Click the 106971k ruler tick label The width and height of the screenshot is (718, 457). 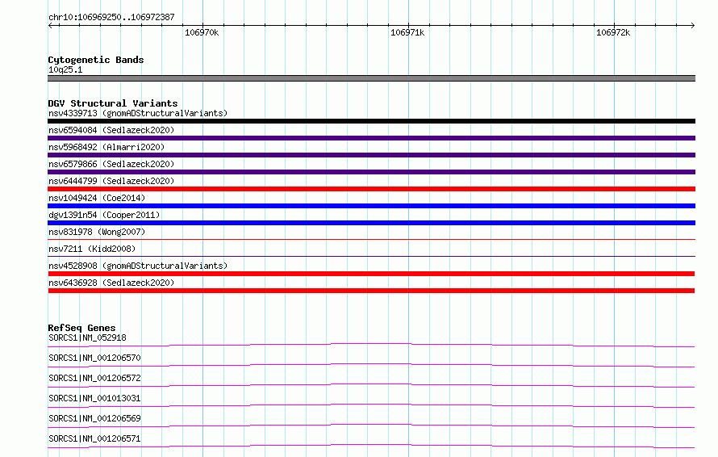[407, 32]
